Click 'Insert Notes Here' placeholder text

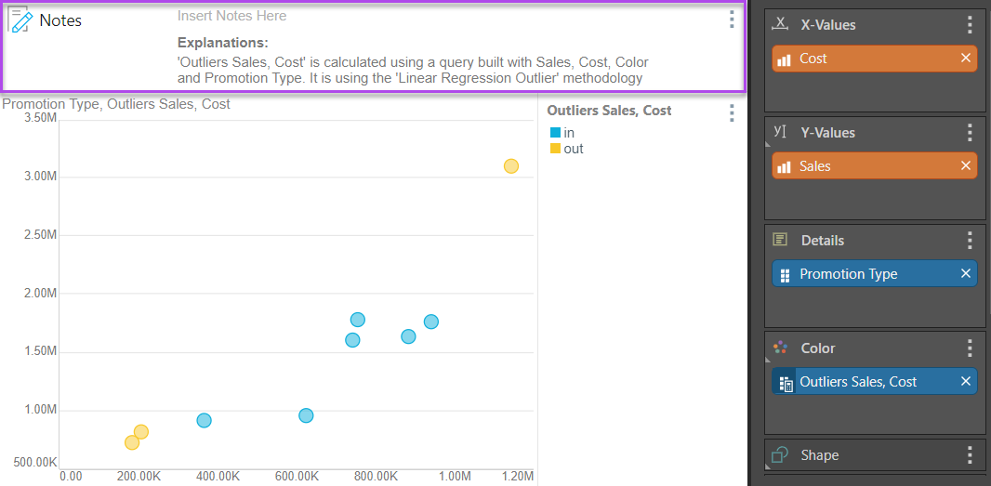pyautogui.click(x=231, y=16)
